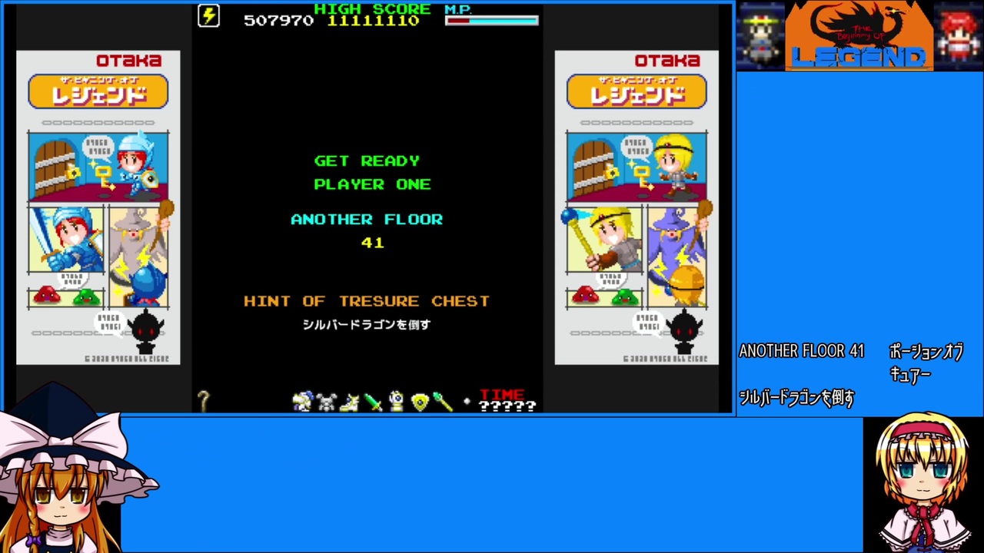The width and height of the screenshot is (984, 553).
Task: Click the yellow shield item icon
Action: pyautogui.click(x=419, y=401)
